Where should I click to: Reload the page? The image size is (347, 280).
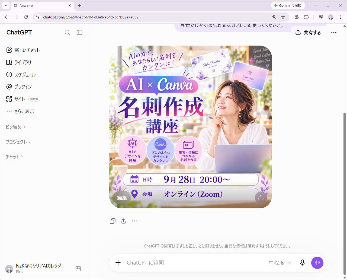26,17
